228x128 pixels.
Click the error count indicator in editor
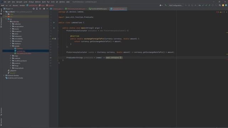[x=218, y=12]
